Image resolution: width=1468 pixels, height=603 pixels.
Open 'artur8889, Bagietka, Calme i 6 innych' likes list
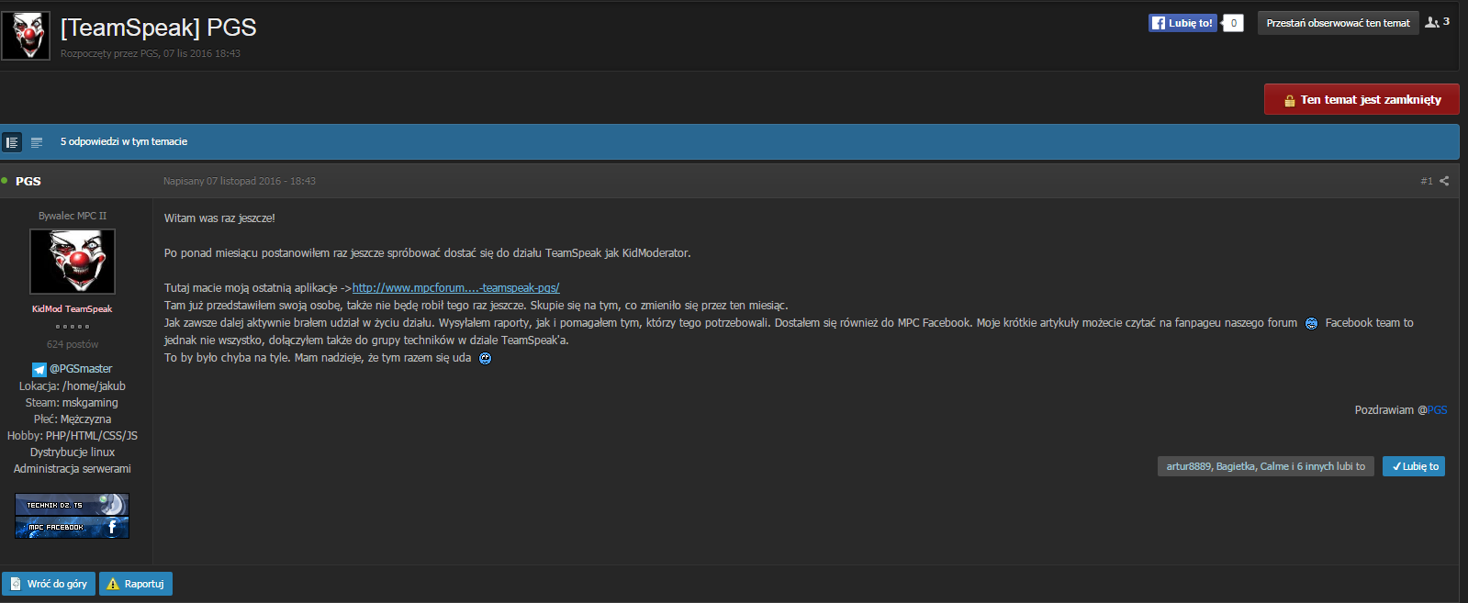(x=1266, y=466)
